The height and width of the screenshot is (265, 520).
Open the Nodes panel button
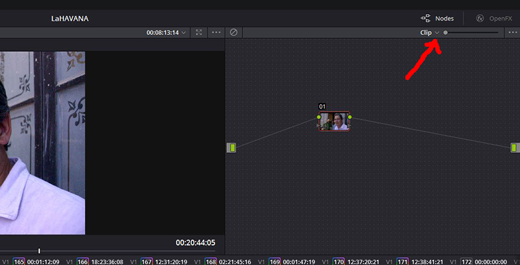click(437, 19)
